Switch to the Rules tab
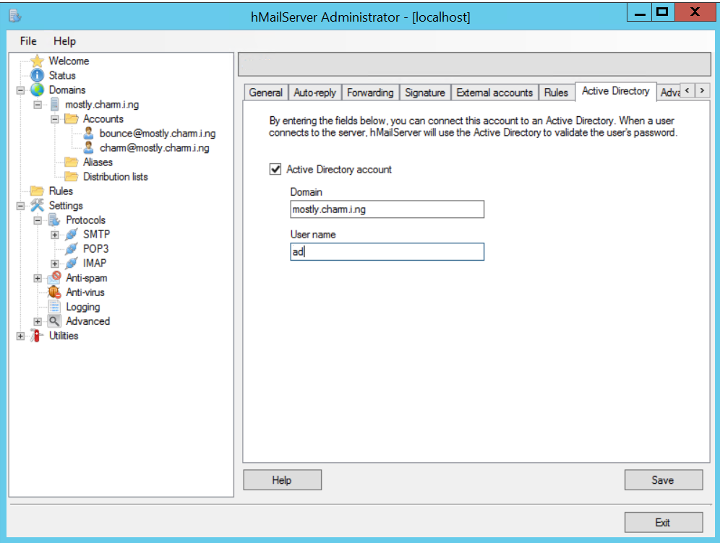The image size is (720, 543). [556, 92]
